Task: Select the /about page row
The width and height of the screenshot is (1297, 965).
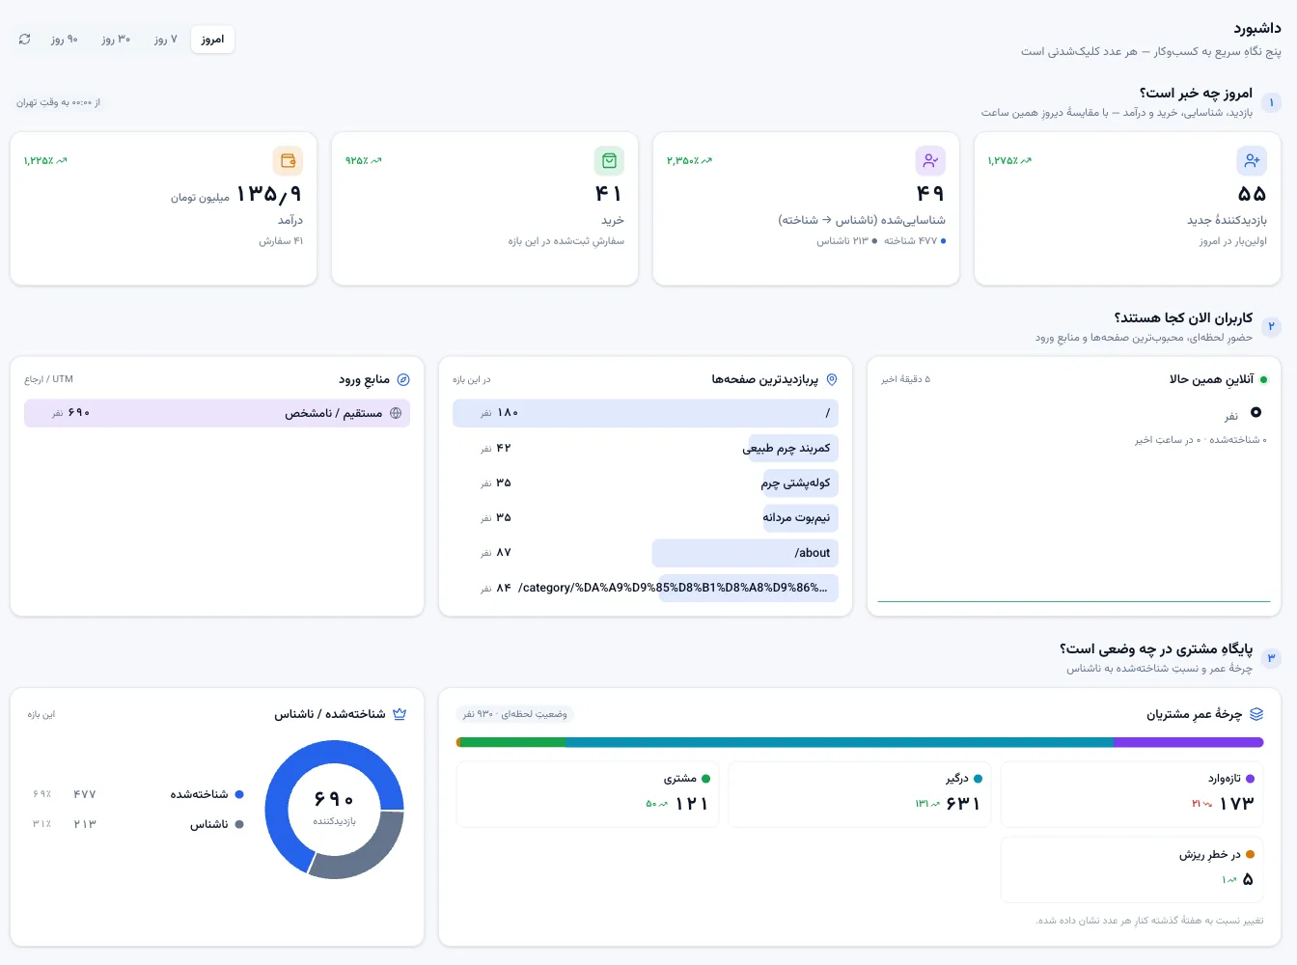Action: coord(646,553)
